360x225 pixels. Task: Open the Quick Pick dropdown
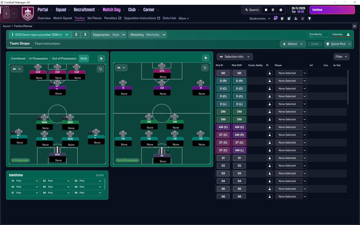coord(338,44)
